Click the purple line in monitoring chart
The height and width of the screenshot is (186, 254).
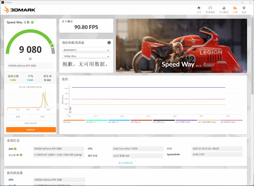[148, 88]
